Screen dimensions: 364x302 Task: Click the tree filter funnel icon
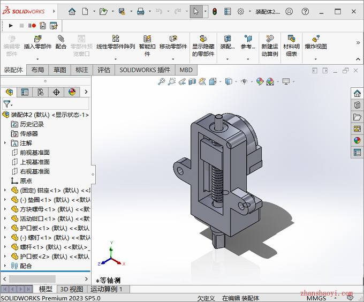(x=7, y=104)
